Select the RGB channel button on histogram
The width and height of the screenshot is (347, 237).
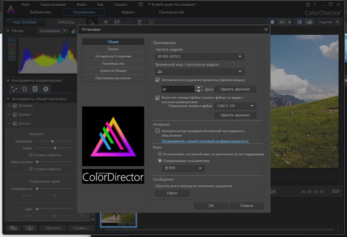[12, 40]
